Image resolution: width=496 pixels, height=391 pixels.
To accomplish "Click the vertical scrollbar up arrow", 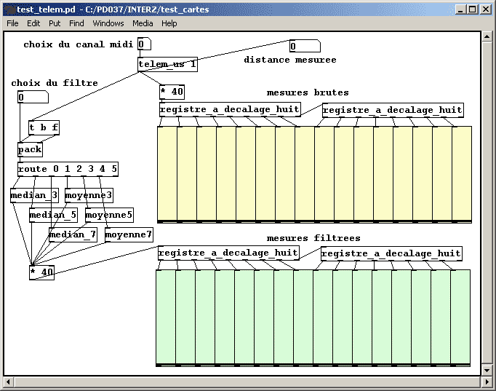I will [x=487, y=36].
